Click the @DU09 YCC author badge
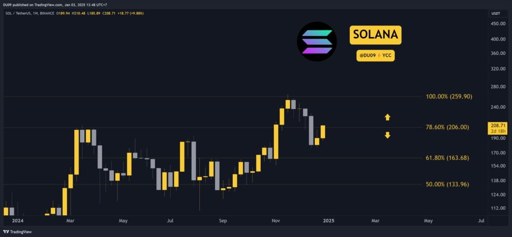The height and width of the screenshot is (237, 512). 375,55
